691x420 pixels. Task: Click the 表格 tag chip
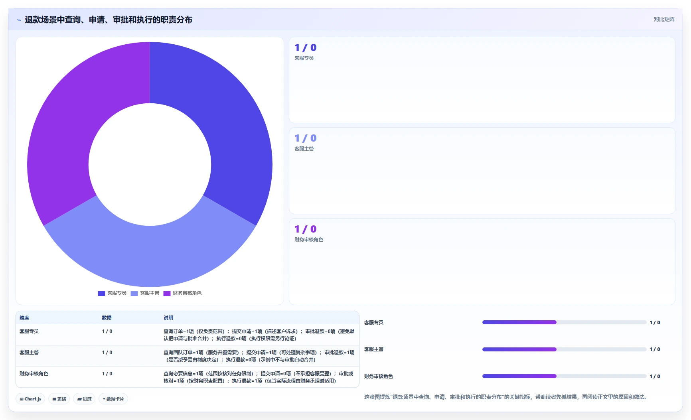pos(59,399)
